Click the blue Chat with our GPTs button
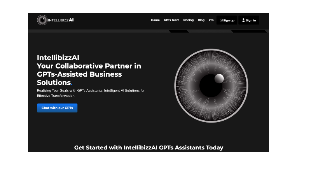 click(x=57, y=108)
